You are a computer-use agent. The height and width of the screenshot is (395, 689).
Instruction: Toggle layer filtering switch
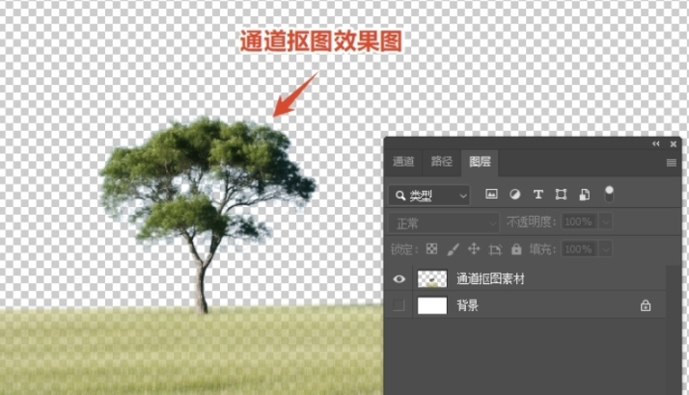[x=609, y=194]
